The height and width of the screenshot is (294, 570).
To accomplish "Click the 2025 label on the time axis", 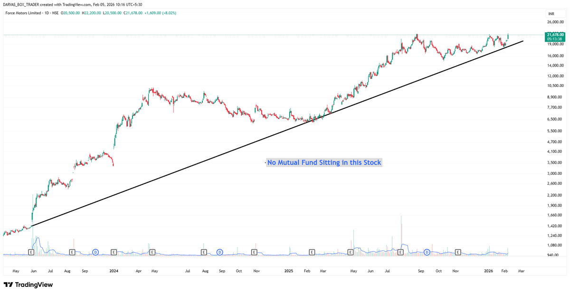I will click(289, 271).
